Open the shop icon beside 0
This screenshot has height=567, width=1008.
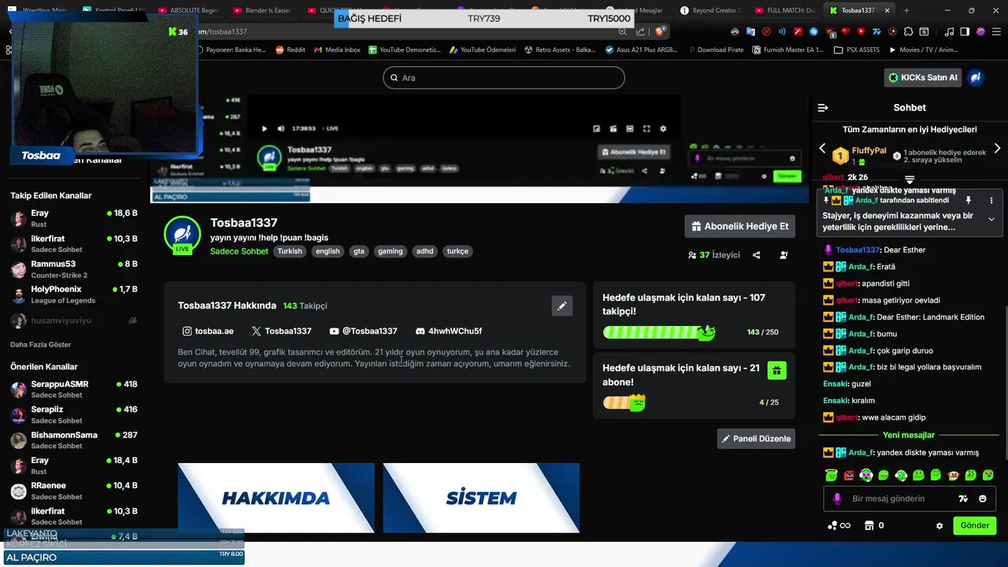(869, 525)
